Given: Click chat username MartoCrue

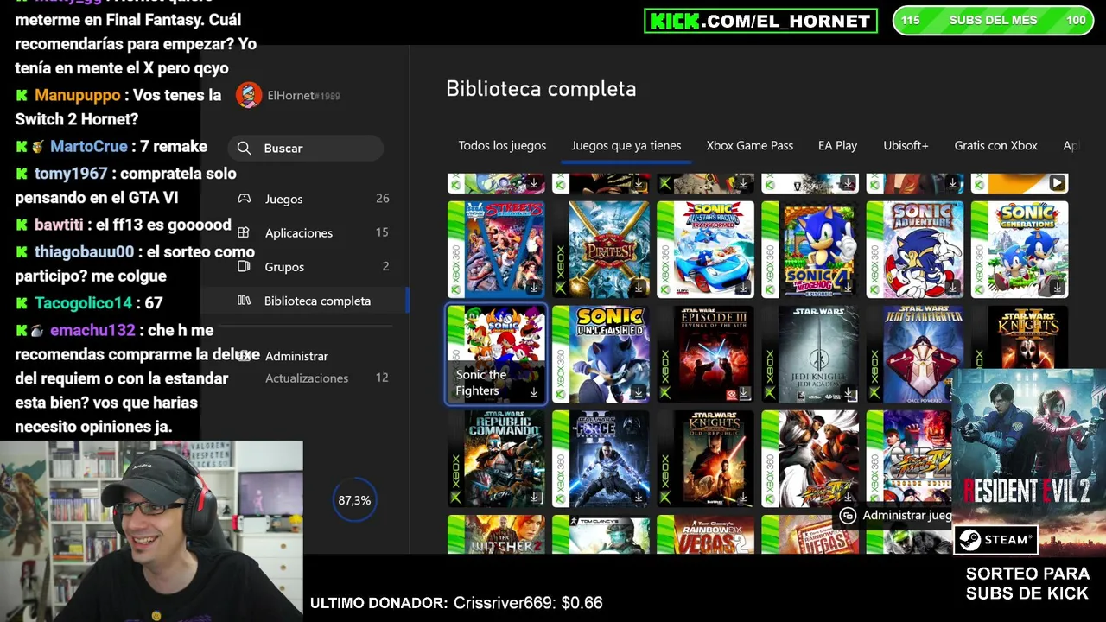Looking at the screenshot, I should 89,147.
